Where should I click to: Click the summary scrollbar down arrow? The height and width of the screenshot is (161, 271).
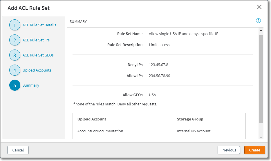click(x=261, y=138)
